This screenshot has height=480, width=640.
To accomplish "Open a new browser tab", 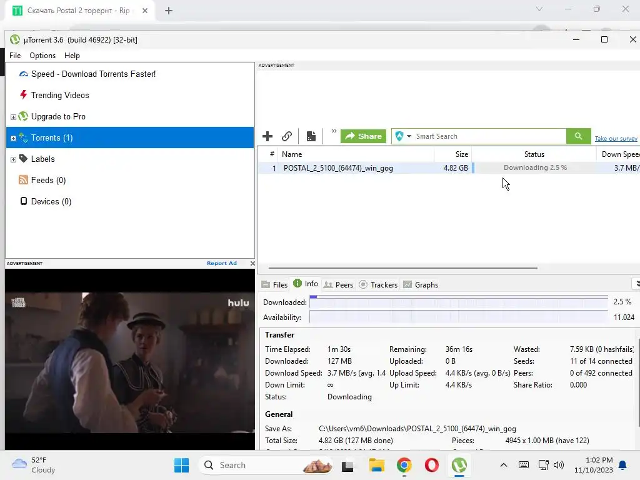I will pyautogui.click(x=169, y=11).
